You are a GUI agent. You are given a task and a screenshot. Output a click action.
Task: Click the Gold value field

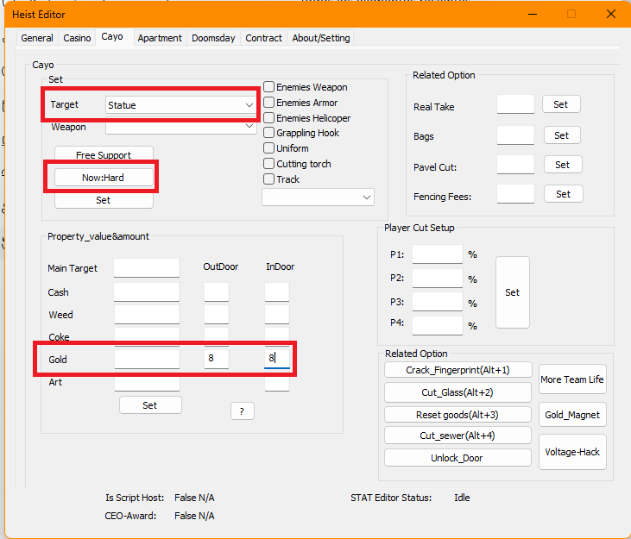click(x=147, y=359)
